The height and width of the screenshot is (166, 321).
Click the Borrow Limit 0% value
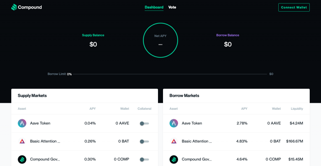(69, 74)
